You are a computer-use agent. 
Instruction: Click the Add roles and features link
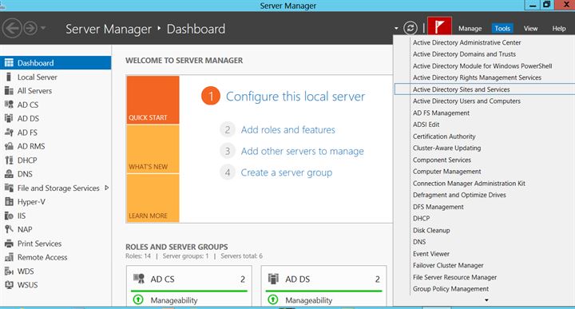(287, 130)
